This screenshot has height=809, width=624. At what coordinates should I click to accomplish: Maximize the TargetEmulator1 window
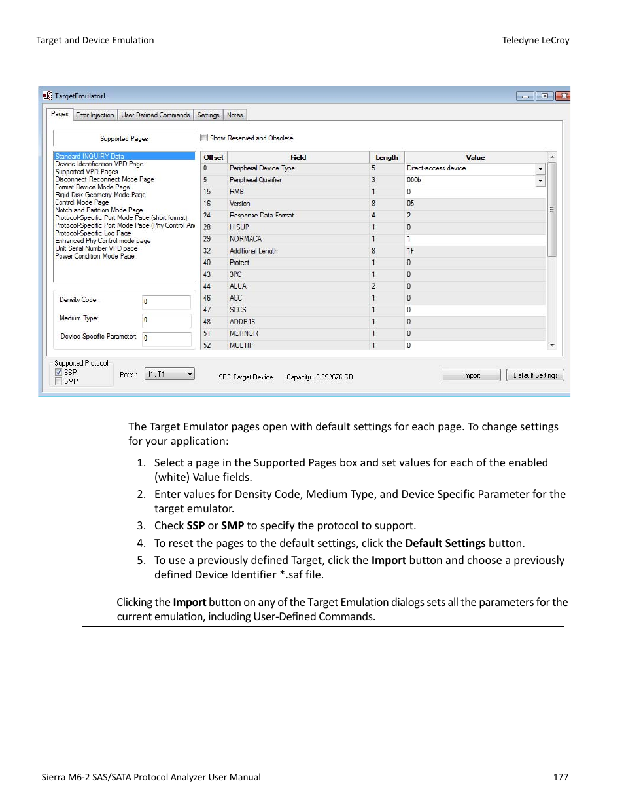point(544,96)
